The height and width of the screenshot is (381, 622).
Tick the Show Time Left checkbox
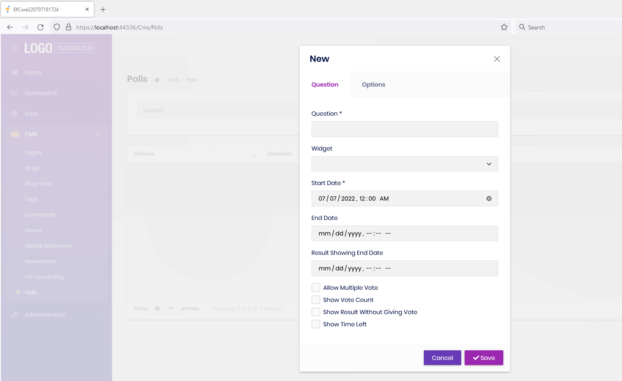[316, 324]
